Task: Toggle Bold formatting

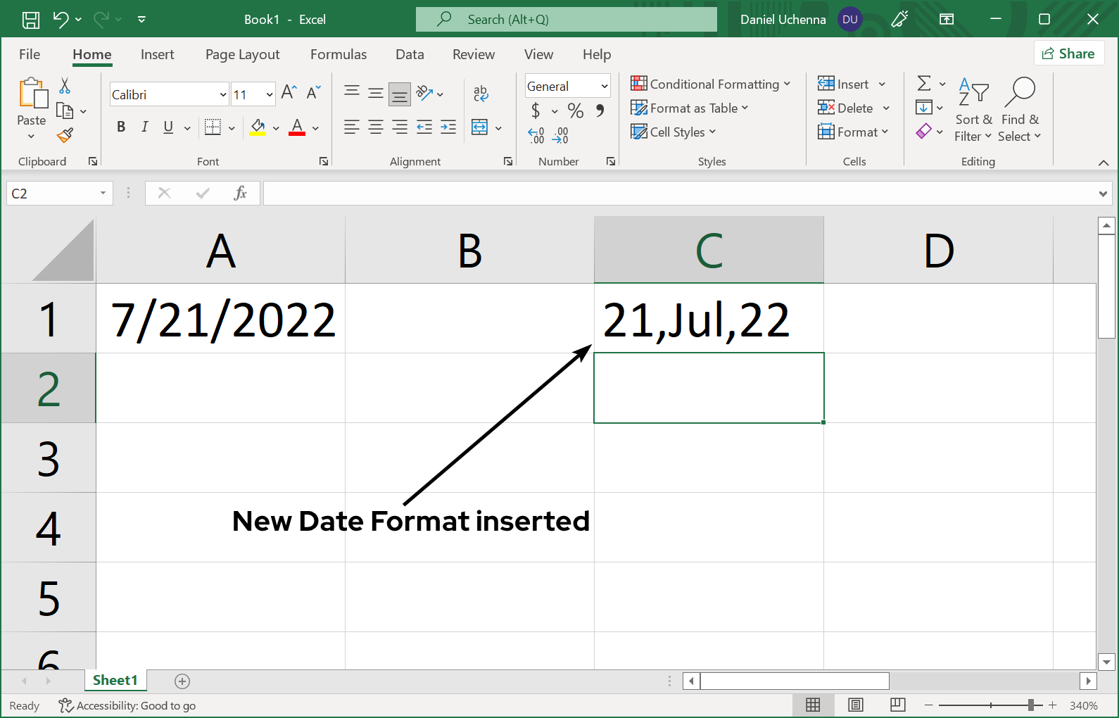Action: click(121, 127)
